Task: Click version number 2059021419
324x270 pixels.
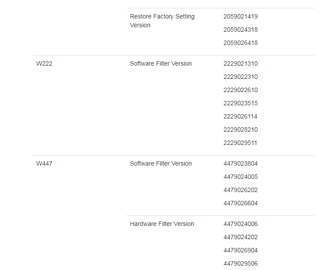Action: (x=240, y=17)
